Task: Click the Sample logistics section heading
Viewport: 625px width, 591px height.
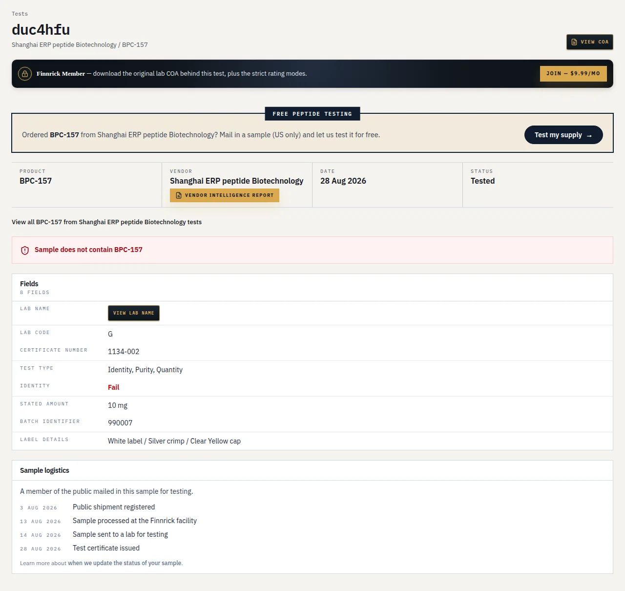Action: pyautogui.click(x=44, y=470)
